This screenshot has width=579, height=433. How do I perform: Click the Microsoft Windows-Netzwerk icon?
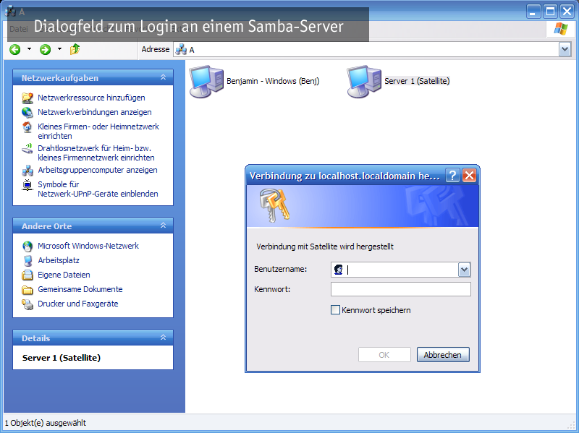pos(28,246)
